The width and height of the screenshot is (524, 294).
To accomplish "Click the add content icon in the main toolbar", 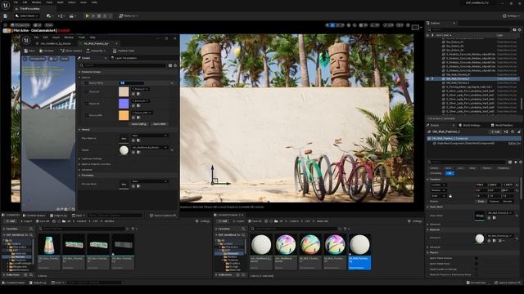I will (x=49, y=16).
